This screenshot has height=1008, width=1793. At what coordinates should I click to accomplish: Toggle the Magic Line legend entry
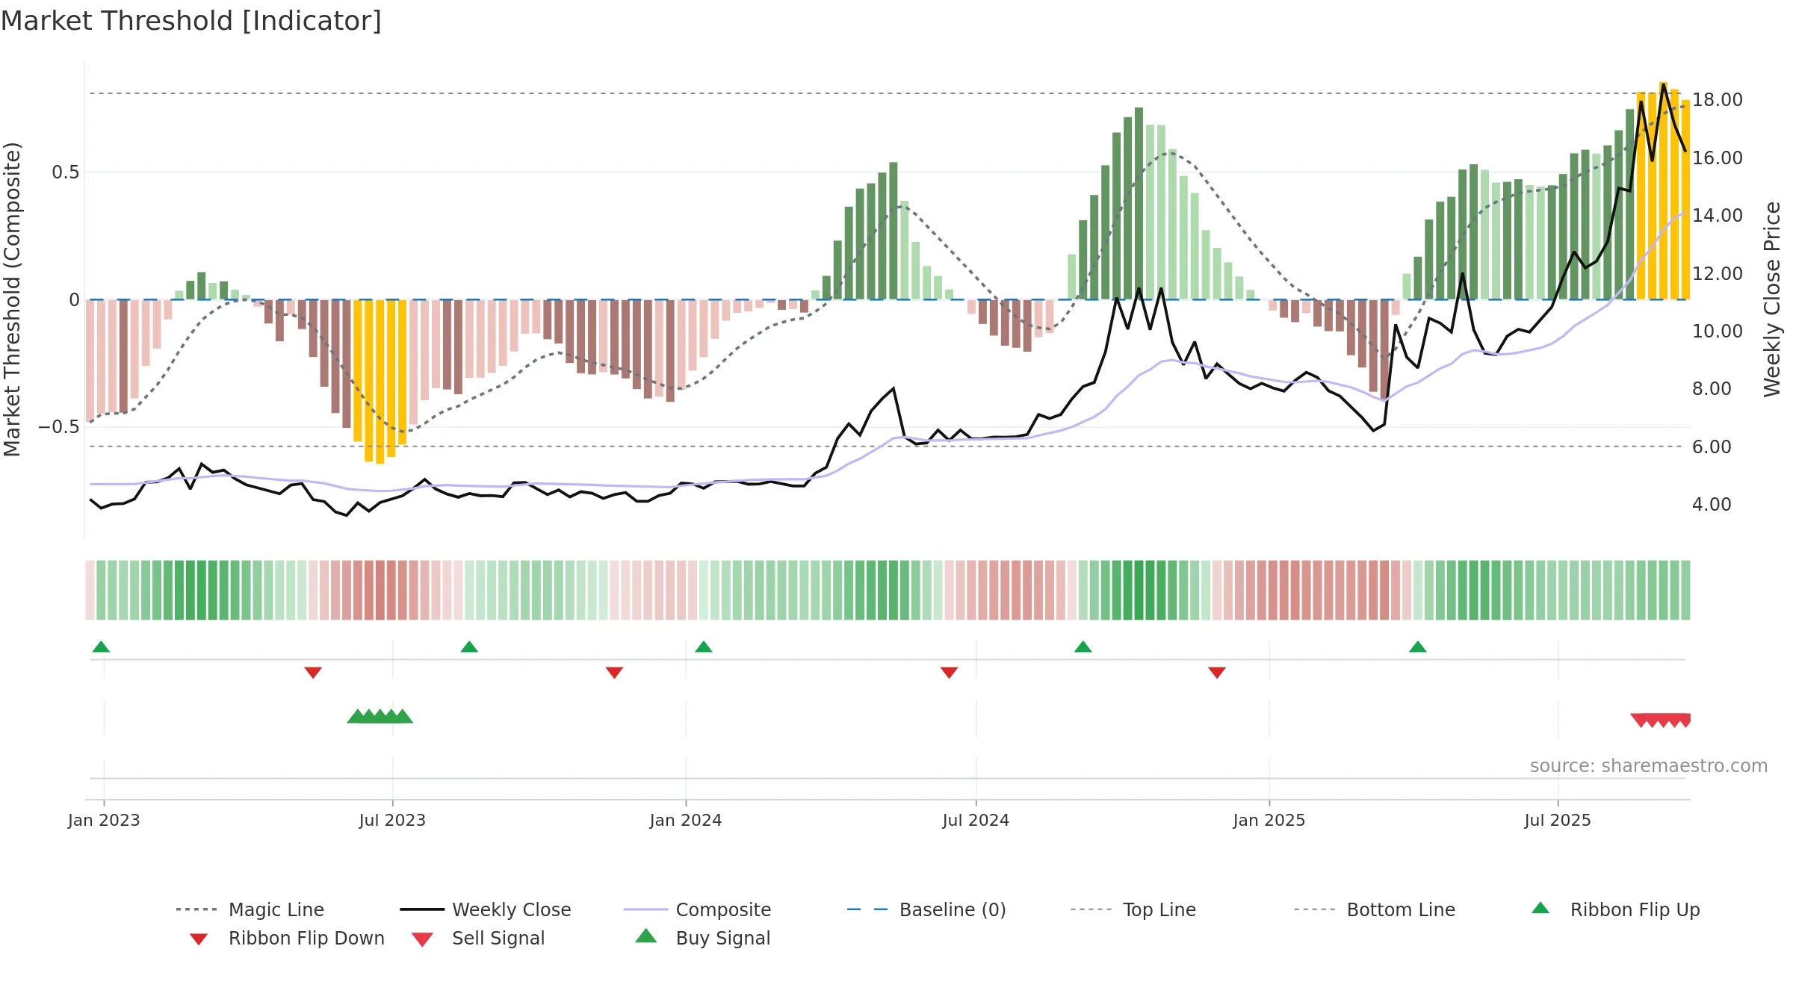[x=250, y=909]
